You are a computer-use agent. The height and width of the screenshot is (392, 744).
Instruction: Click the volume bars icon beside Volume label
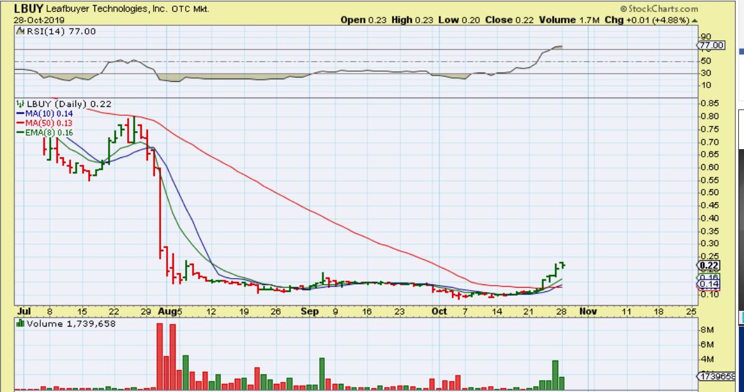(x=20, y=323)
